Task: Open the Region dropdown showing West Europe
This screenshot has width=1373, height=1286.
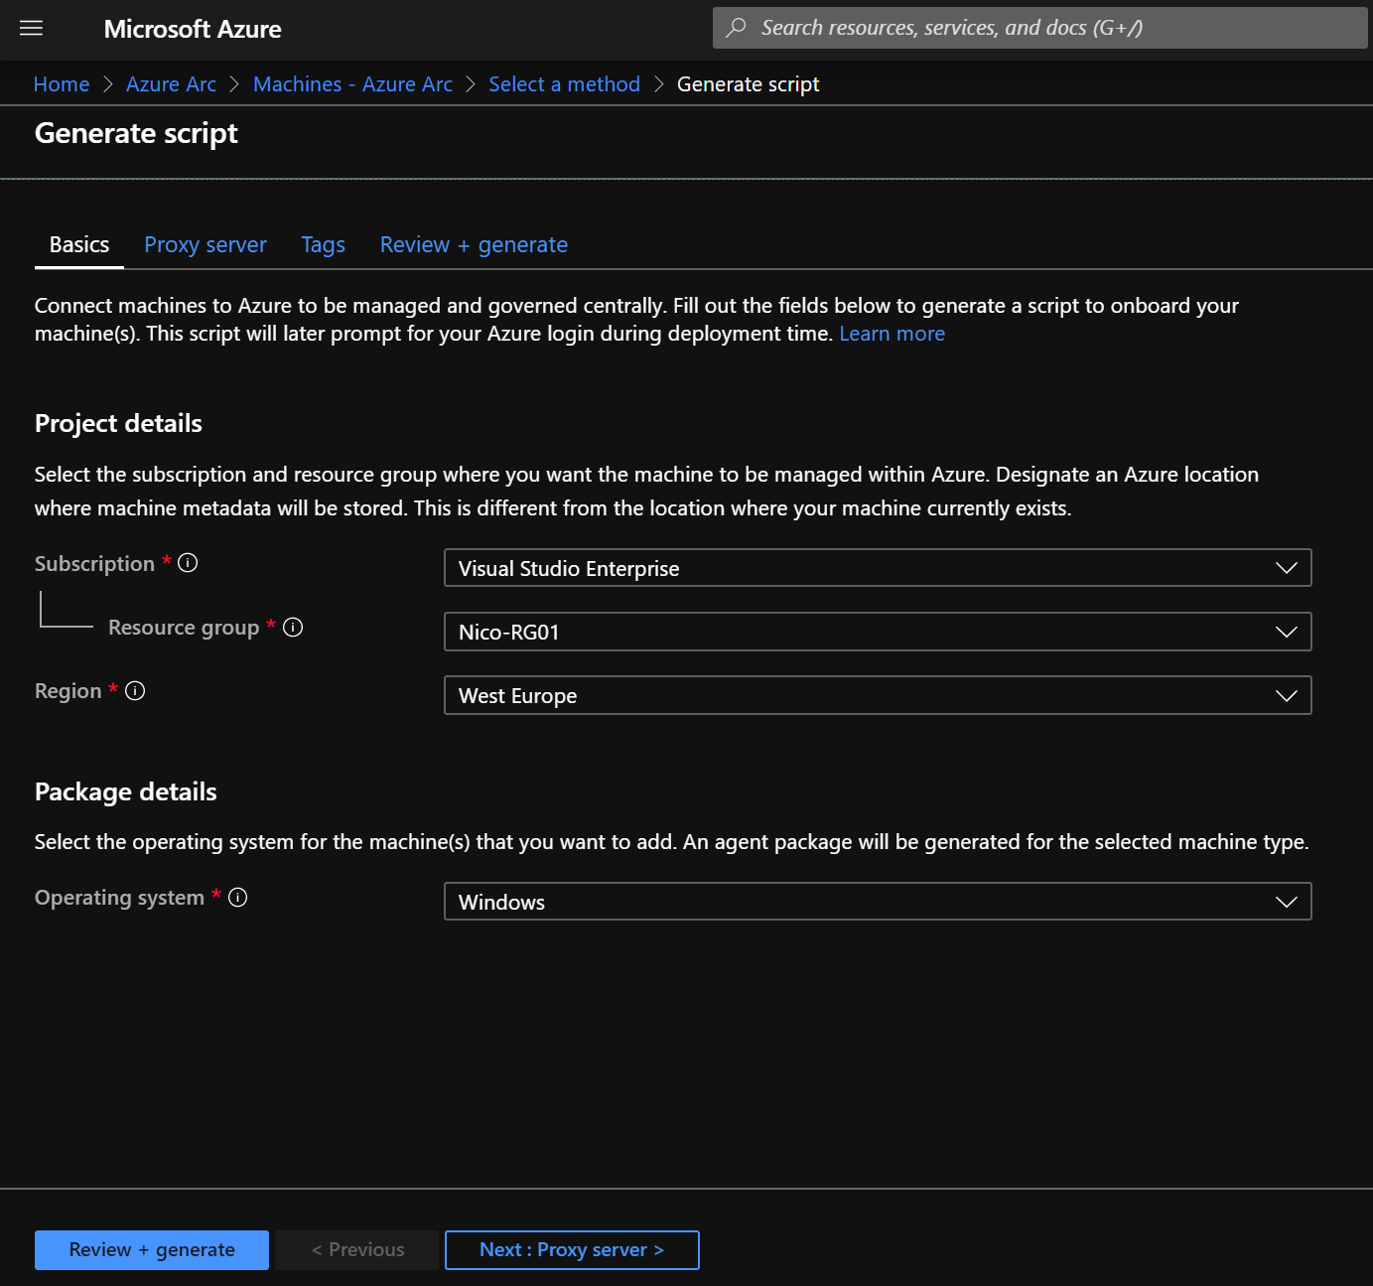Action: [878, 695]
